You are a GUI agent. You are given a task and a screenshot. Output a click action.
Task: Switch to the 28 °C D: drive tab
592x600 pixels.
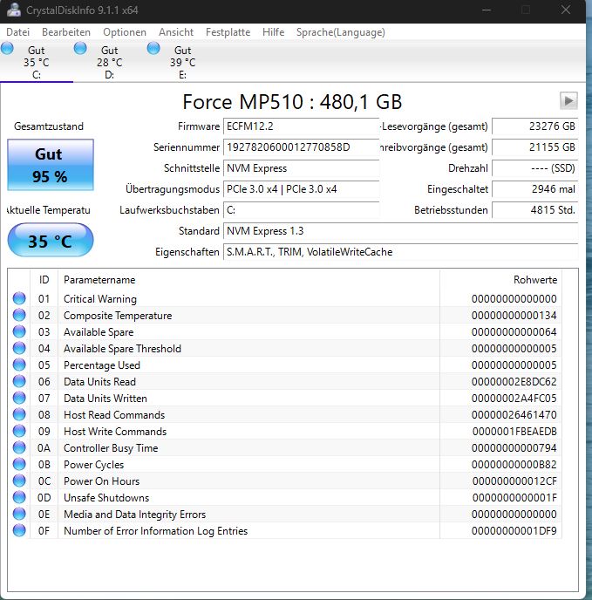[110, 62]
